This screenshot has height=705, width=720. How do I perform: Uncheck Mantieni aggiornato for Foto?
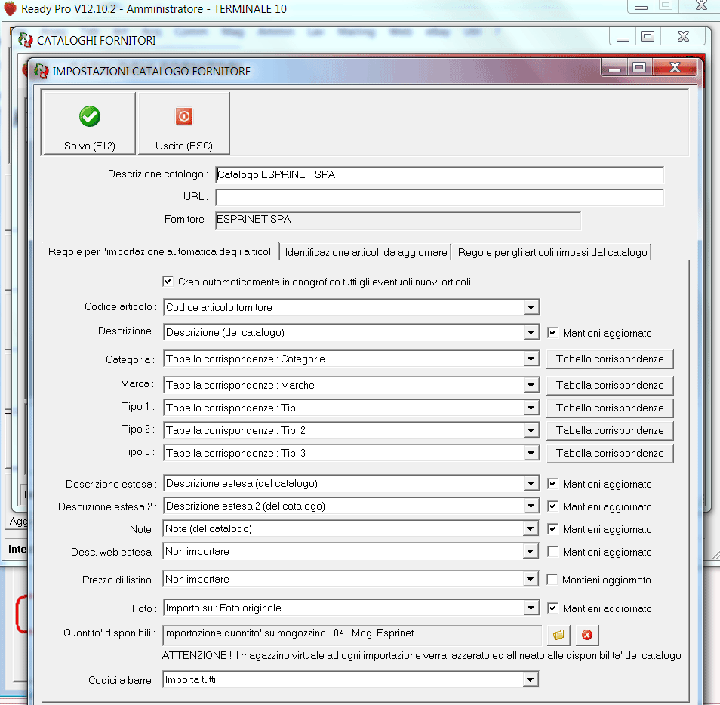553,608
